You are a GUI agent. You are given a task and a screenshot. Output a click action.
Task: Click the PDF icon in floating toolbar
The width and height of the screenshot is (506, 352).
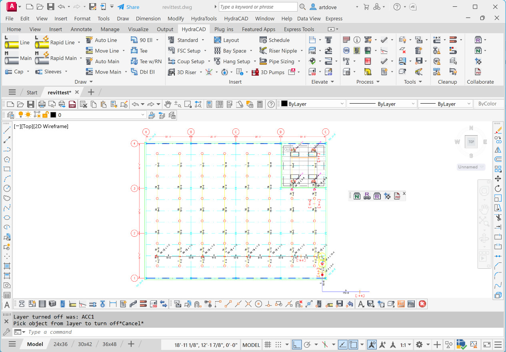[x=397, y=196]
